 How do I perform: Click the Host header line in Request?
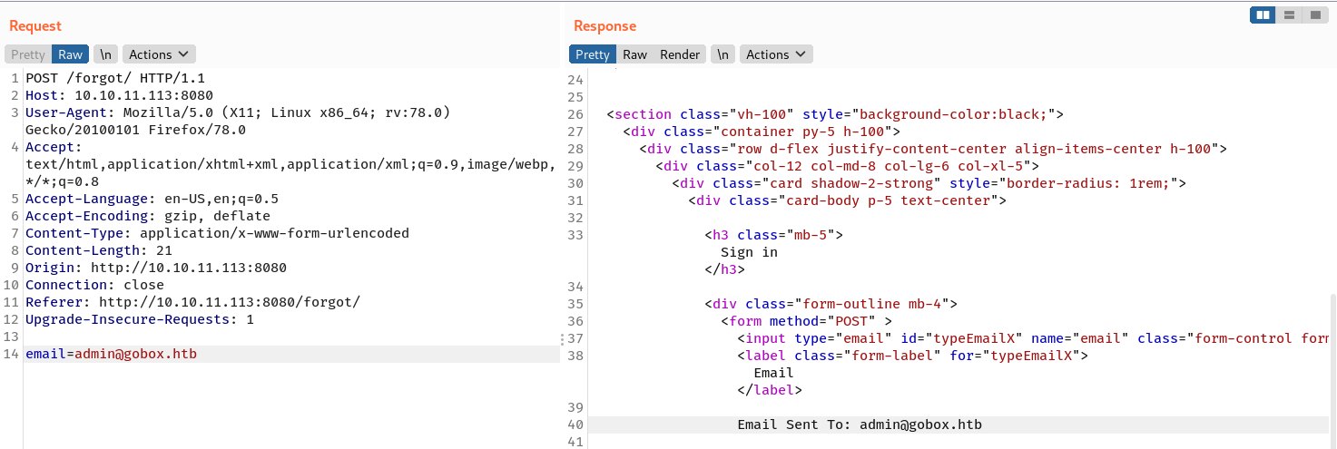point(119,95)
